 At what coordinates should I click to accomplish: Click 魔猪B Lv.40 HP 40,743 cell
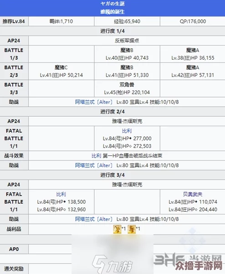pos(127,54)
